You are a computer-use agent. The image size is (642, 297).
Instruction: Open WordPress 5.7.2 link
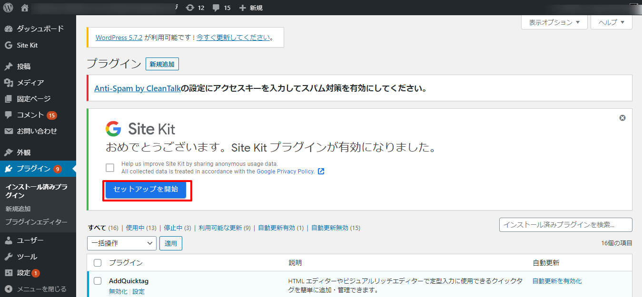click(x=119, y=38)
